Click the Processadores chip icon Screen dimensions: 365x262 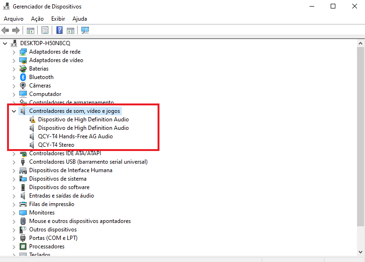tap(23, 246)
